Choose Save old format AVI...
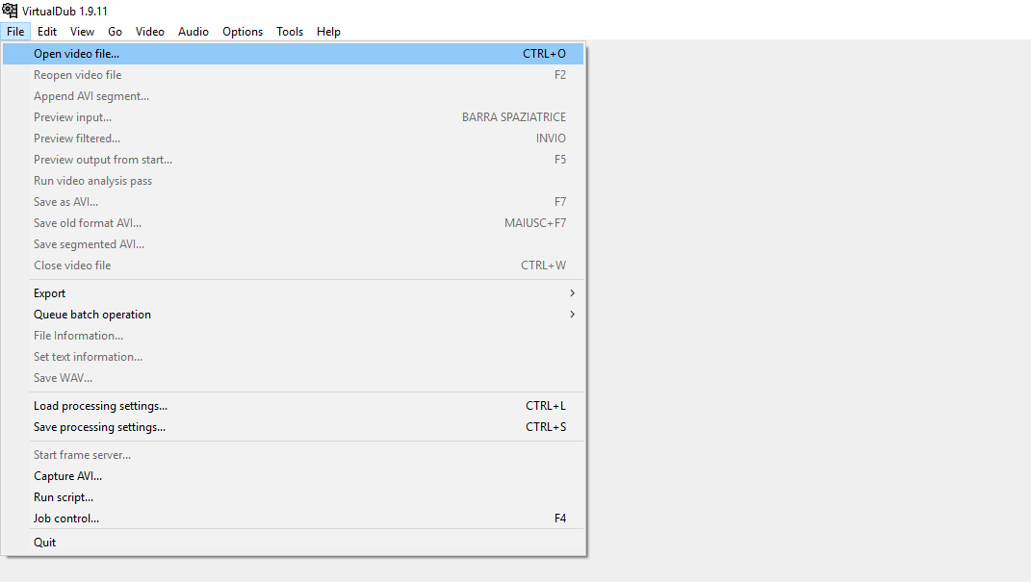The height and width of the screenshot is (582, 1031). (x=294, y=223)
